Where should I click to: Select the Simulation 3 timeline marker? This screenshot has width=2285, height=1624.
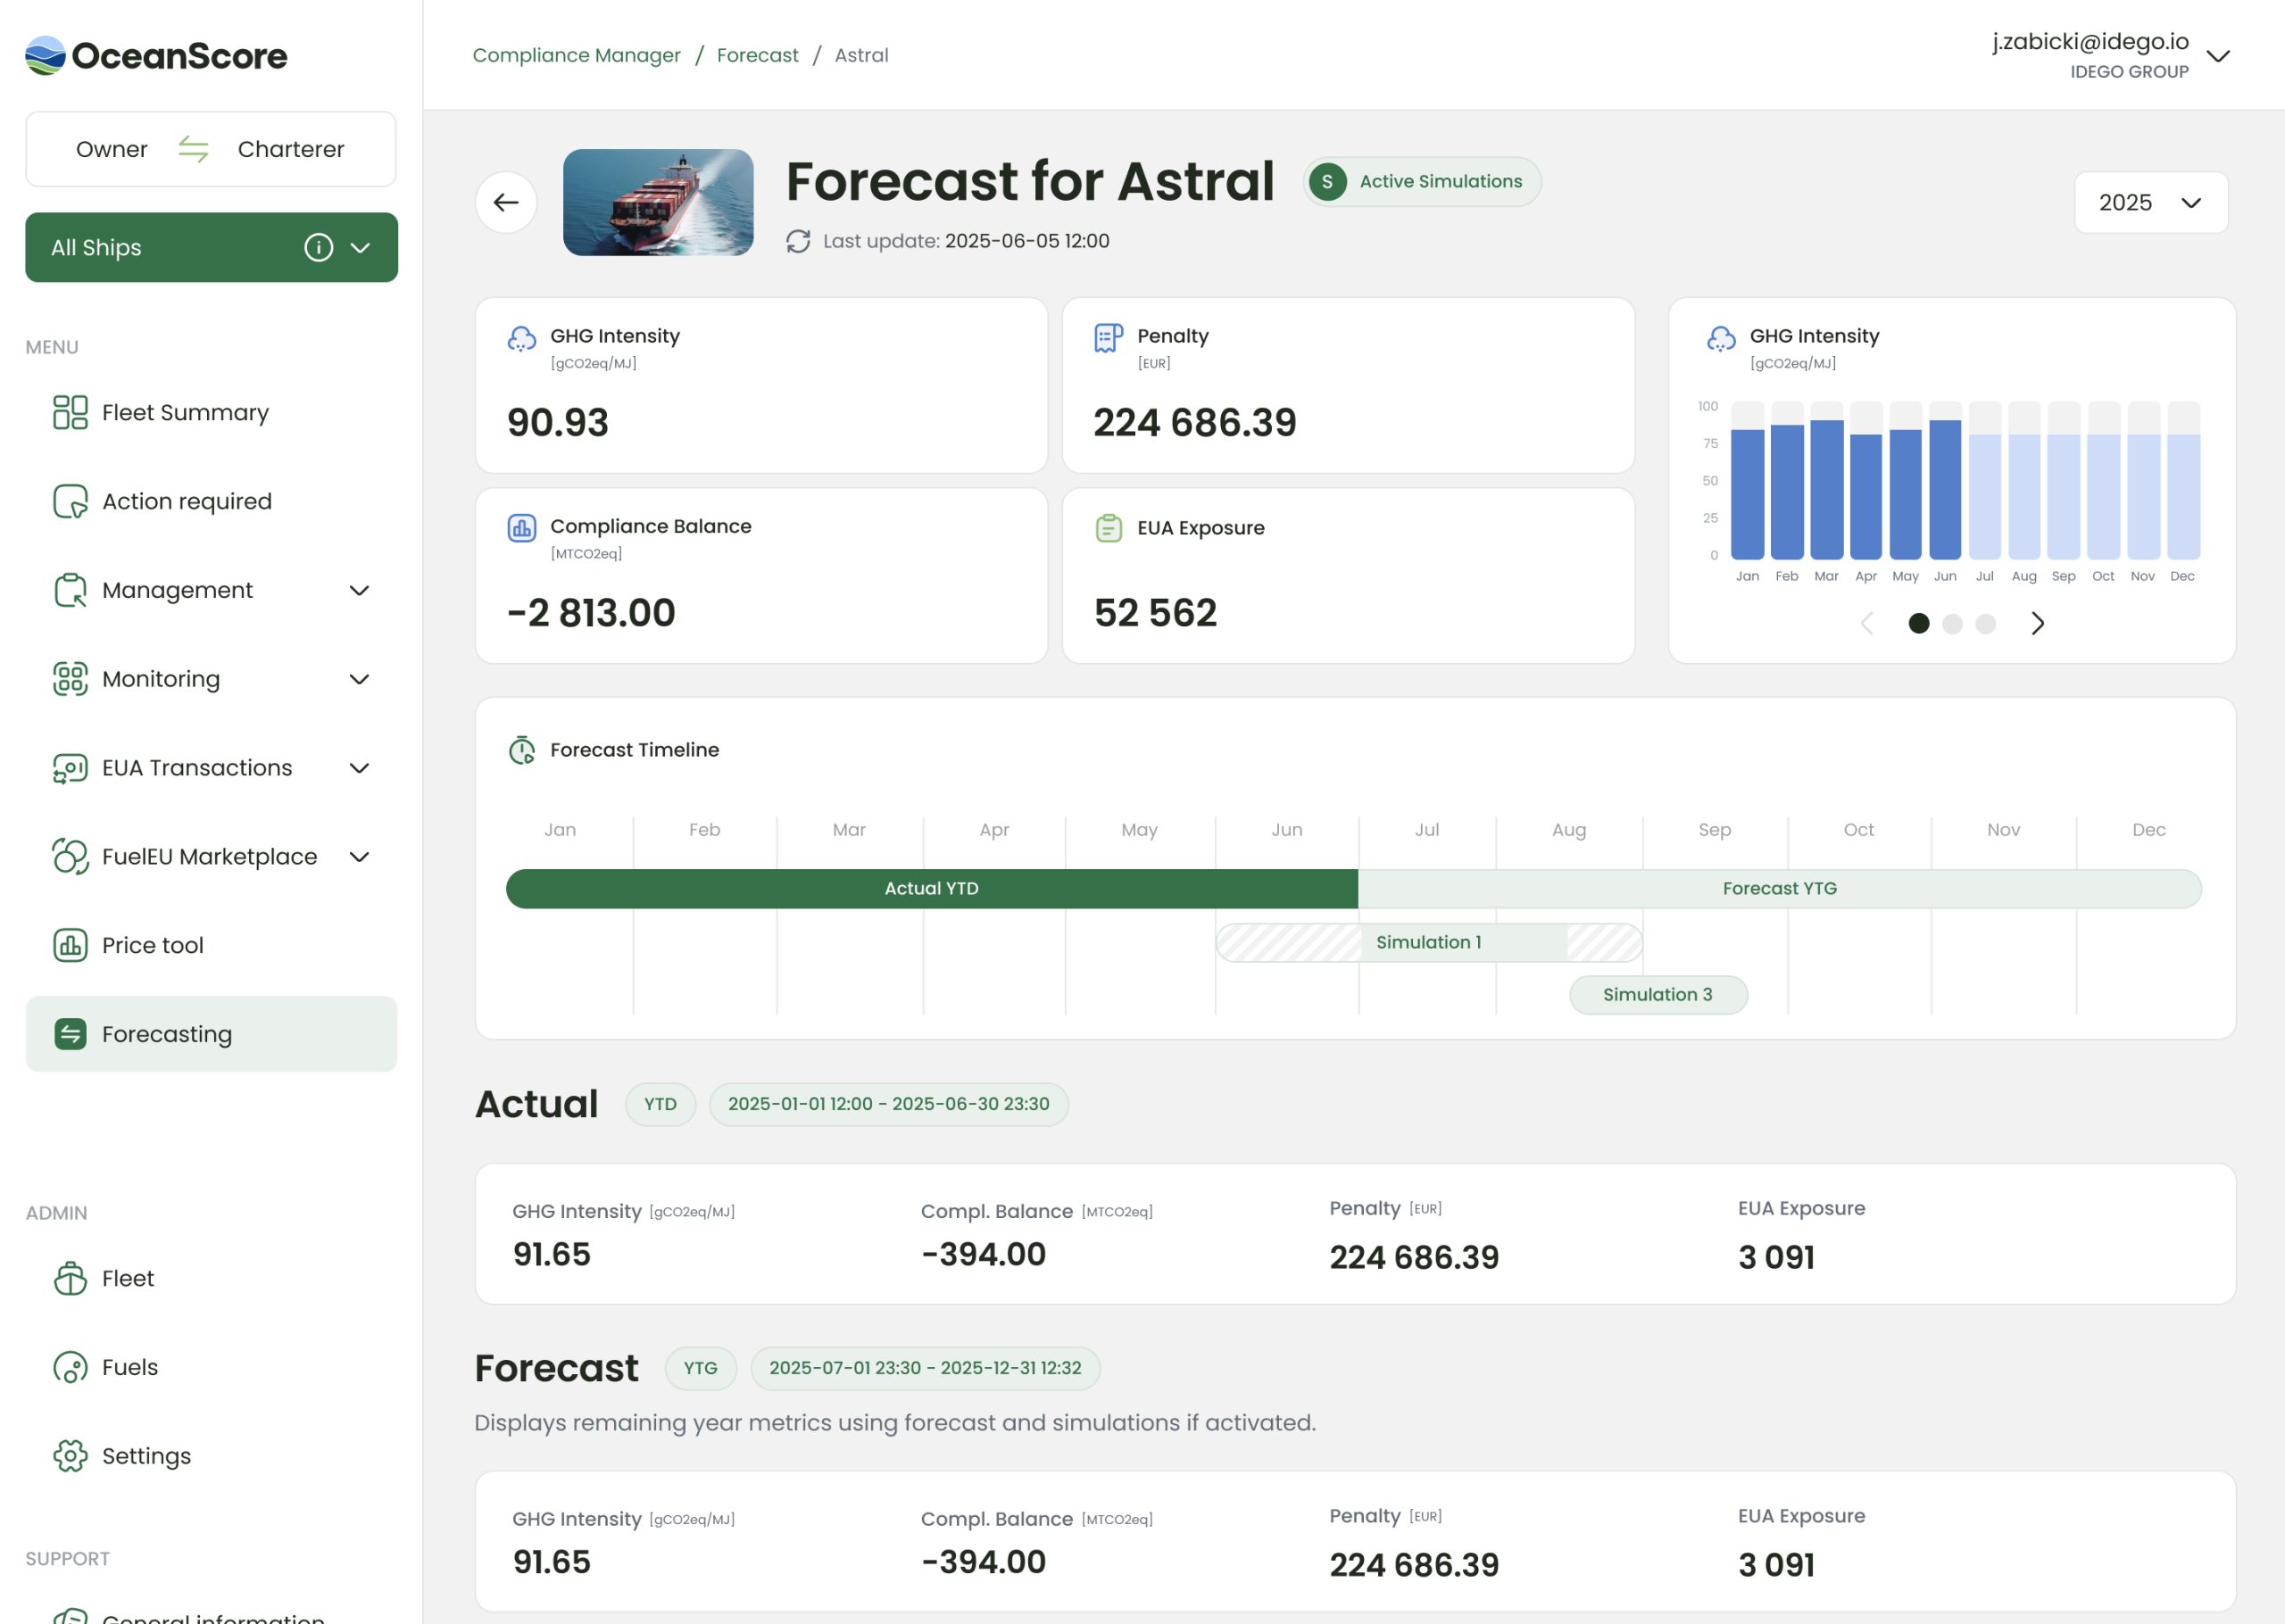1658,995
